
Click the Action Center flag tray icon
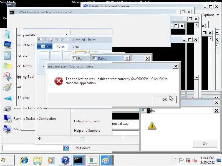(181, 160)
